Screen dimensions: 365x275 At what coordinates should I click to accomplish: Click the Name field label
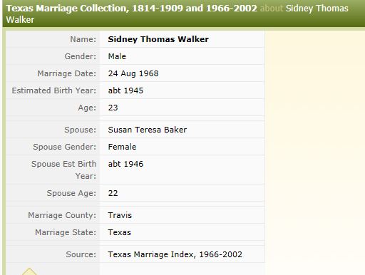[x=83, y=39]
